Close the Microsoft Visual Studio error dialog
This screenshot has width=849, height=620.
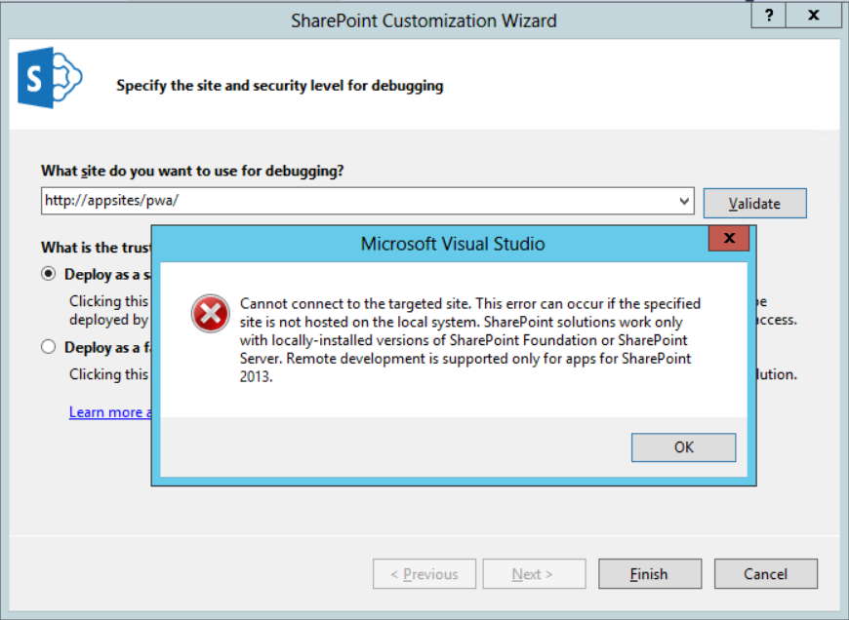(729, 239)
